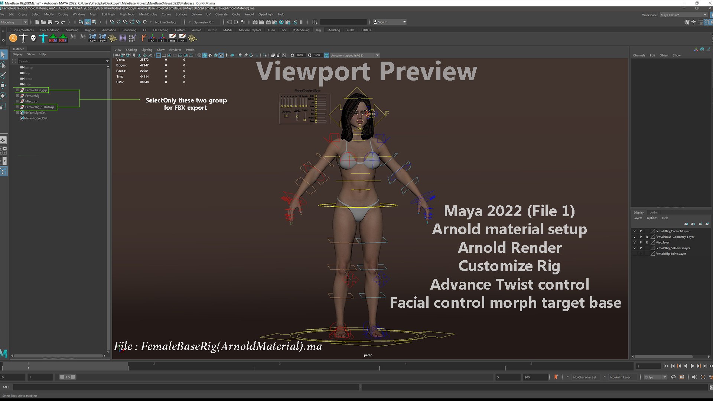The height and width of the screenshot is (401, 713).
Task: Open the Channels menu in Channel Box
Action: click(x=639, y=55)
